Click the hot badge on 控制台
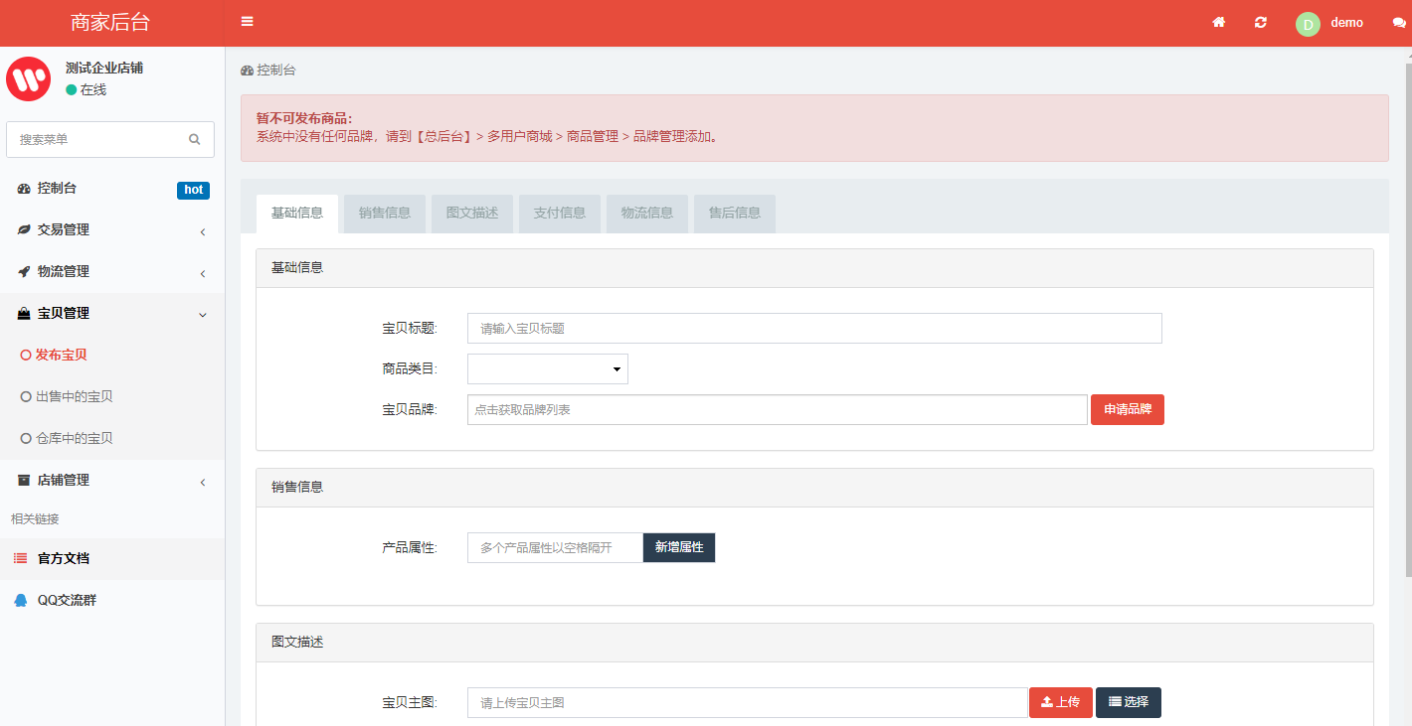The image size is (1412, 726). (x=193, y=190)
